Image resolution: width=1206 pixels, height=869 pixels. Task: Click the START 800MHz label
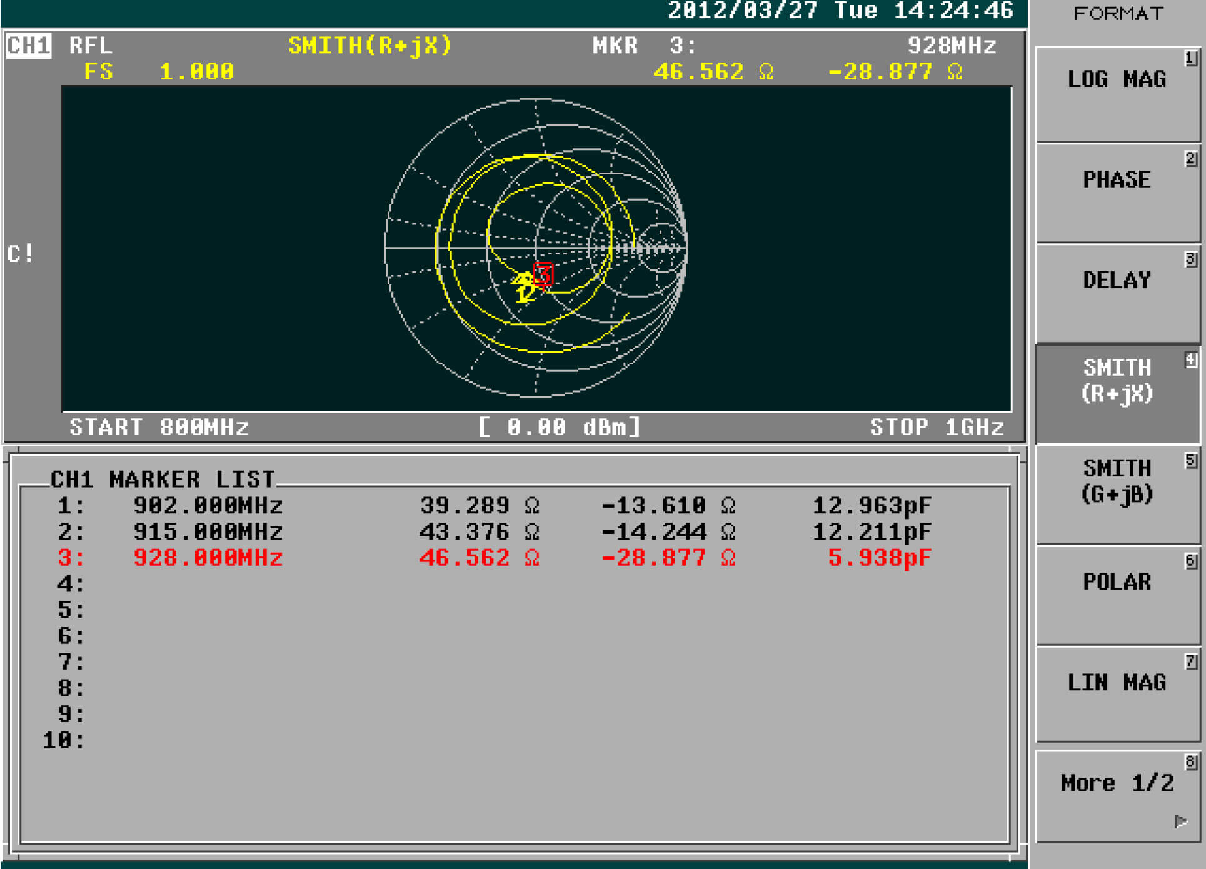159,427
